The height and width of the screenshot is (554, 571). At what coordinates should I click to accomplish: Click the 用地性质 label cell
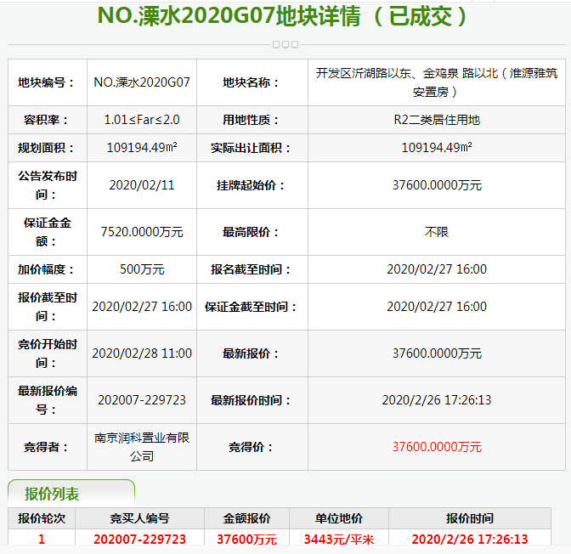tap(252, 120)
